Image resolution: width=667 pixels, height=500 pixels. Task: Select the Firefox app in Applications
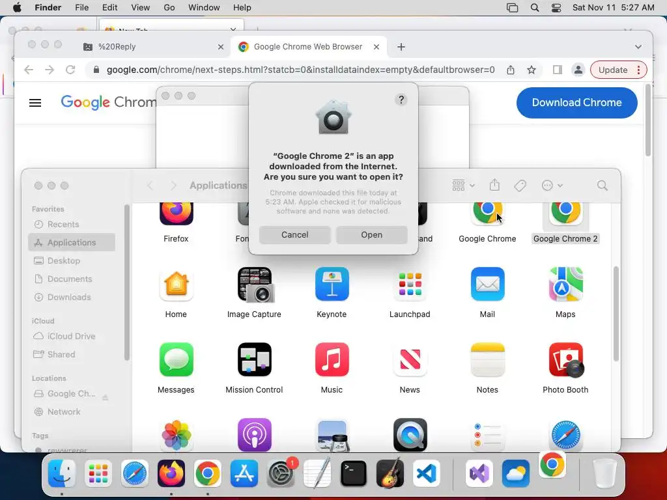(176, 214)
